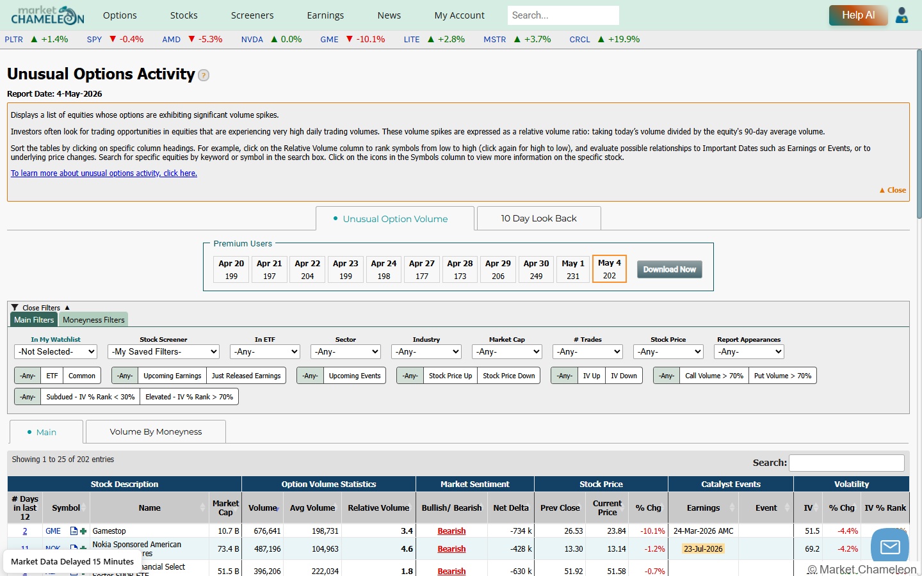Enable the Upcoming Events filter
922x576 pixels.
point(355,376)
